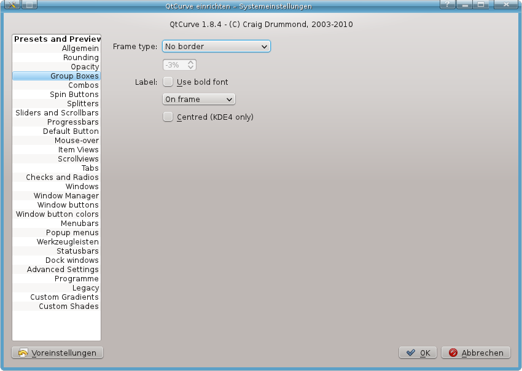Image resolution: width=522 pixels, height=371 pixels.
Task: Enable the Use bold font checkbox
Action: tap(168, 82)
